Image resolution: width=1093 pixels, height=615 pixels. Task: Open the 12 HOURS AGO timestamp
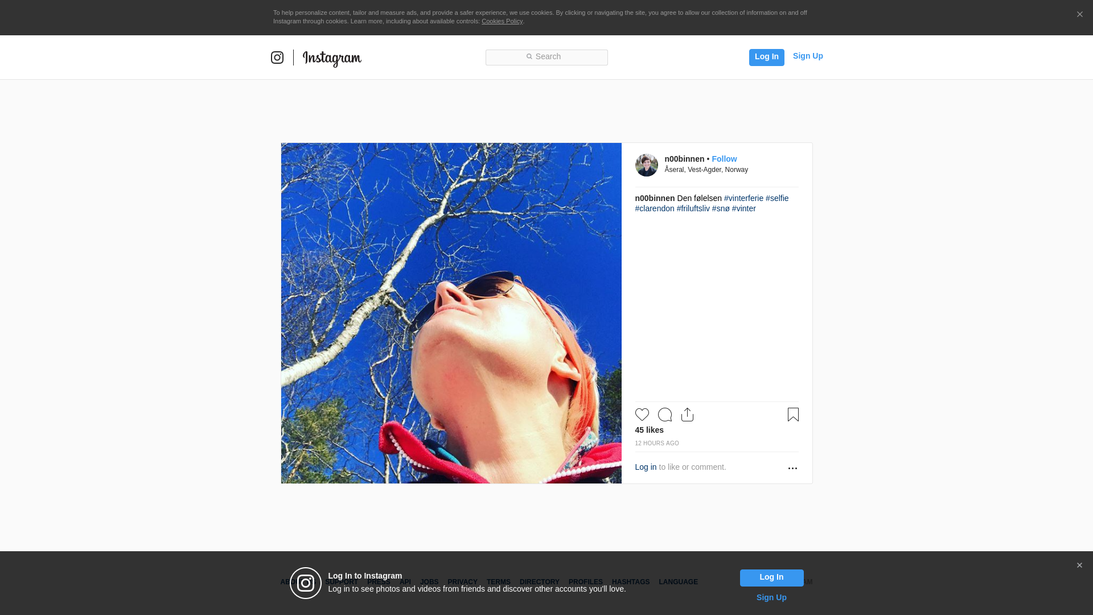coord(657,444)
